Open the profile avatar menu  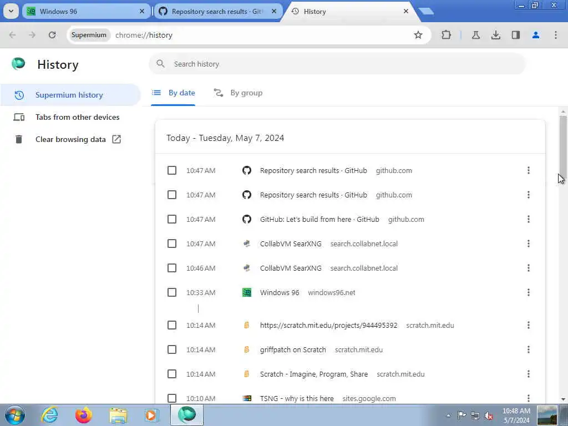pos(536,35)
